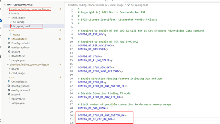Click the gear icon of hci_rpmsg.conf file
This screenshot has height=124, width=220.
11,26
